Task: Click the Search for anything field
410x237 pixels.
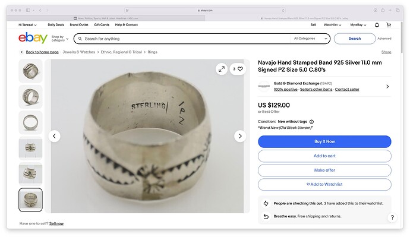Action: (x=182, y=39)
